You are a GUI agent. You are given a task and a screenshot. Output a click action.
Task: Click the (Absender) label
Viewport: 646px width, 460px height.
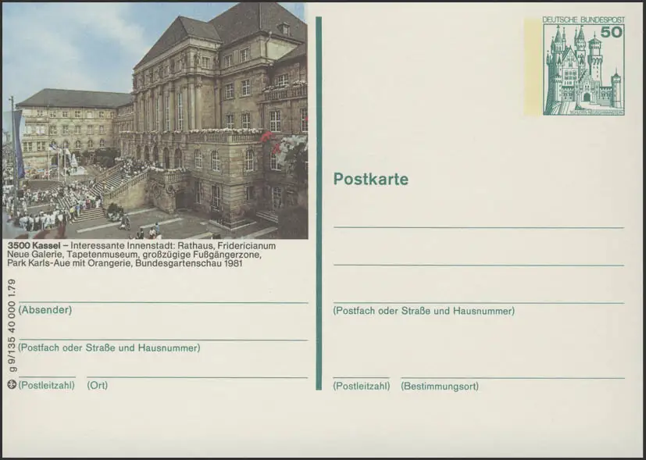pos(45,310)
